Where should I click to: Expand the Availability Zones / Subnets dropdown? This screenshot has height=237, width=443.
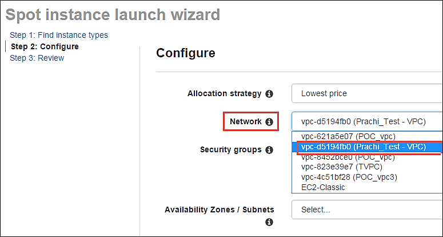(x=366, y=210)
